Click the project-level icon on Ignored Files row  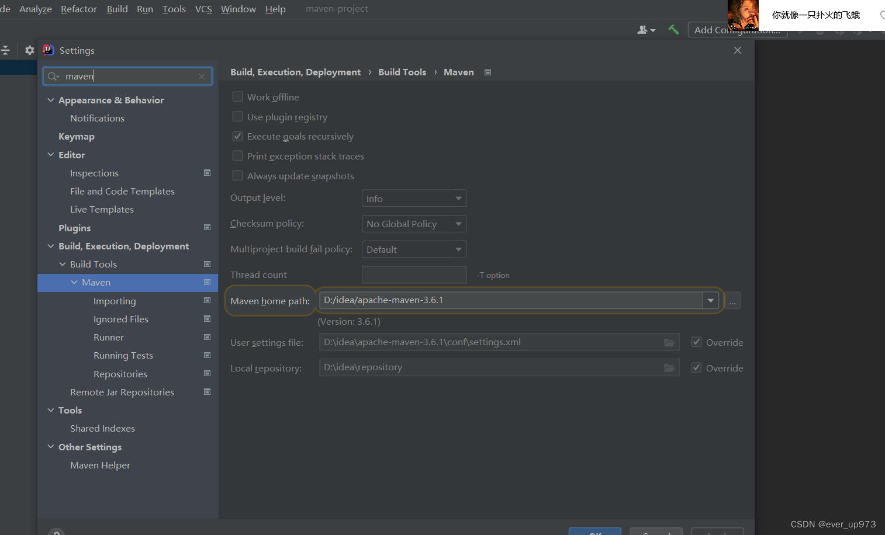coord(207,319)
